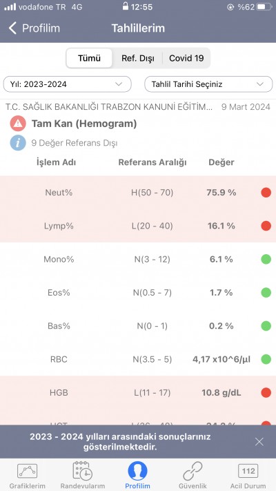Switch to Ref. Dışı filter

click(x=138, y=58)
